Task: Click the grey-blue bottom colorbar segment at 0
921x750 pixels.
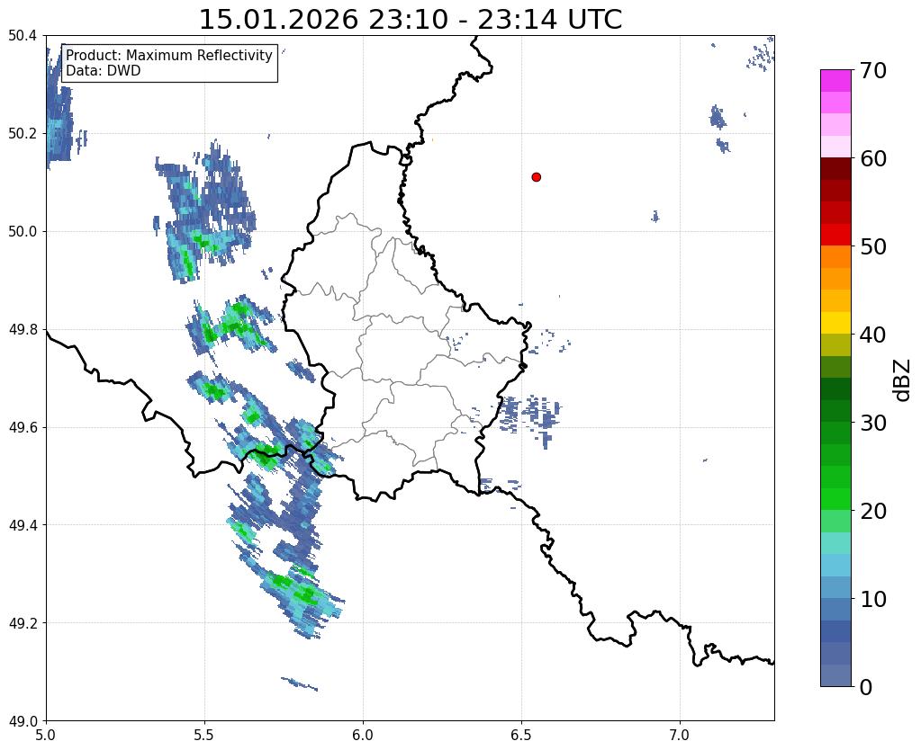Action: coord(835,675)
